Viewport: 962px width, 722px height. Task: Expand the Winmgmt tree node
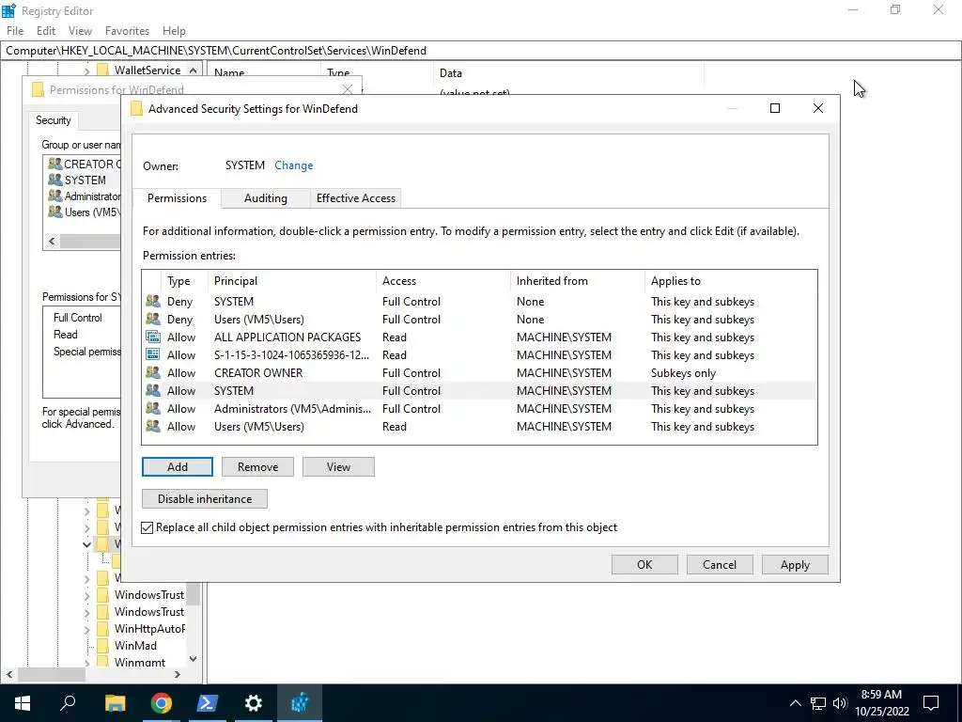[86, 663]
